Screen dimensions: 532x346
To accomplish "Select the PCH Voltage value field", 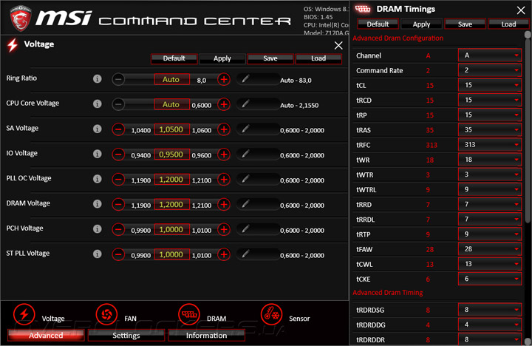I will pos(171,229).
